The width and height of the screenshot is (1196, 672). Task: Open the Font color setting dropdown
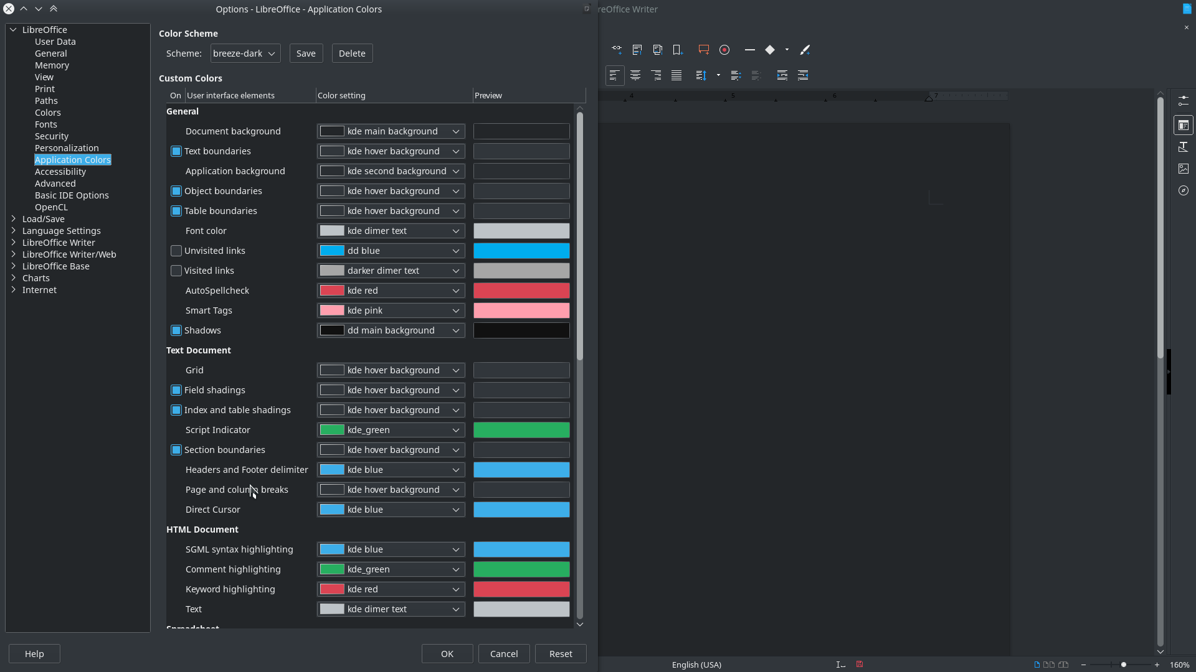point(391,231)
